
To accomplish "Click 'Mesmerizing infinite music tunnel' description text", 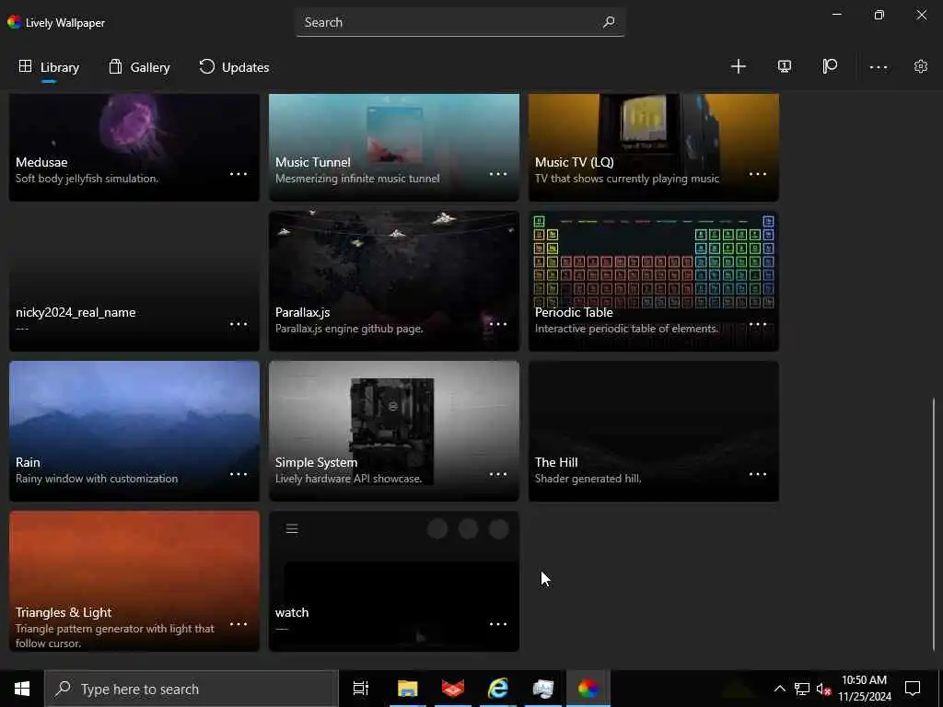I will pyautogui.click(x=357, y=179).
